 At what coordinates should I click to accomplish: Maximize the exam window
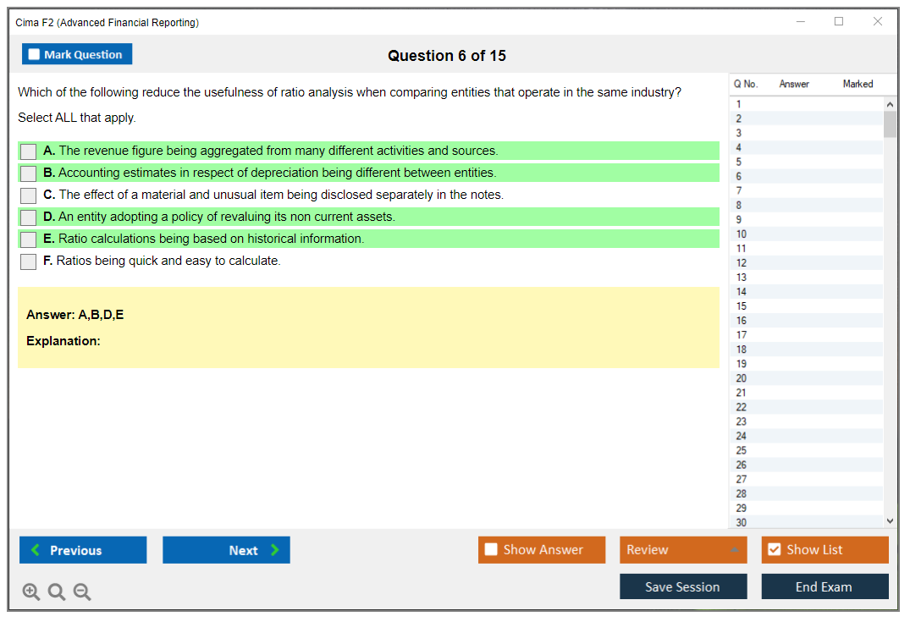click(x=839, y=22)
